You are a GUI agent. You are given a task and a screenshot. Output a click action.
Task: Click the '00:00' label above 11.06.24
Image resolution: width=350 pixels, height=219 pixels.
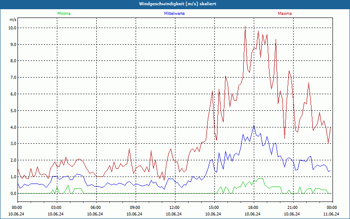(332, 208)
